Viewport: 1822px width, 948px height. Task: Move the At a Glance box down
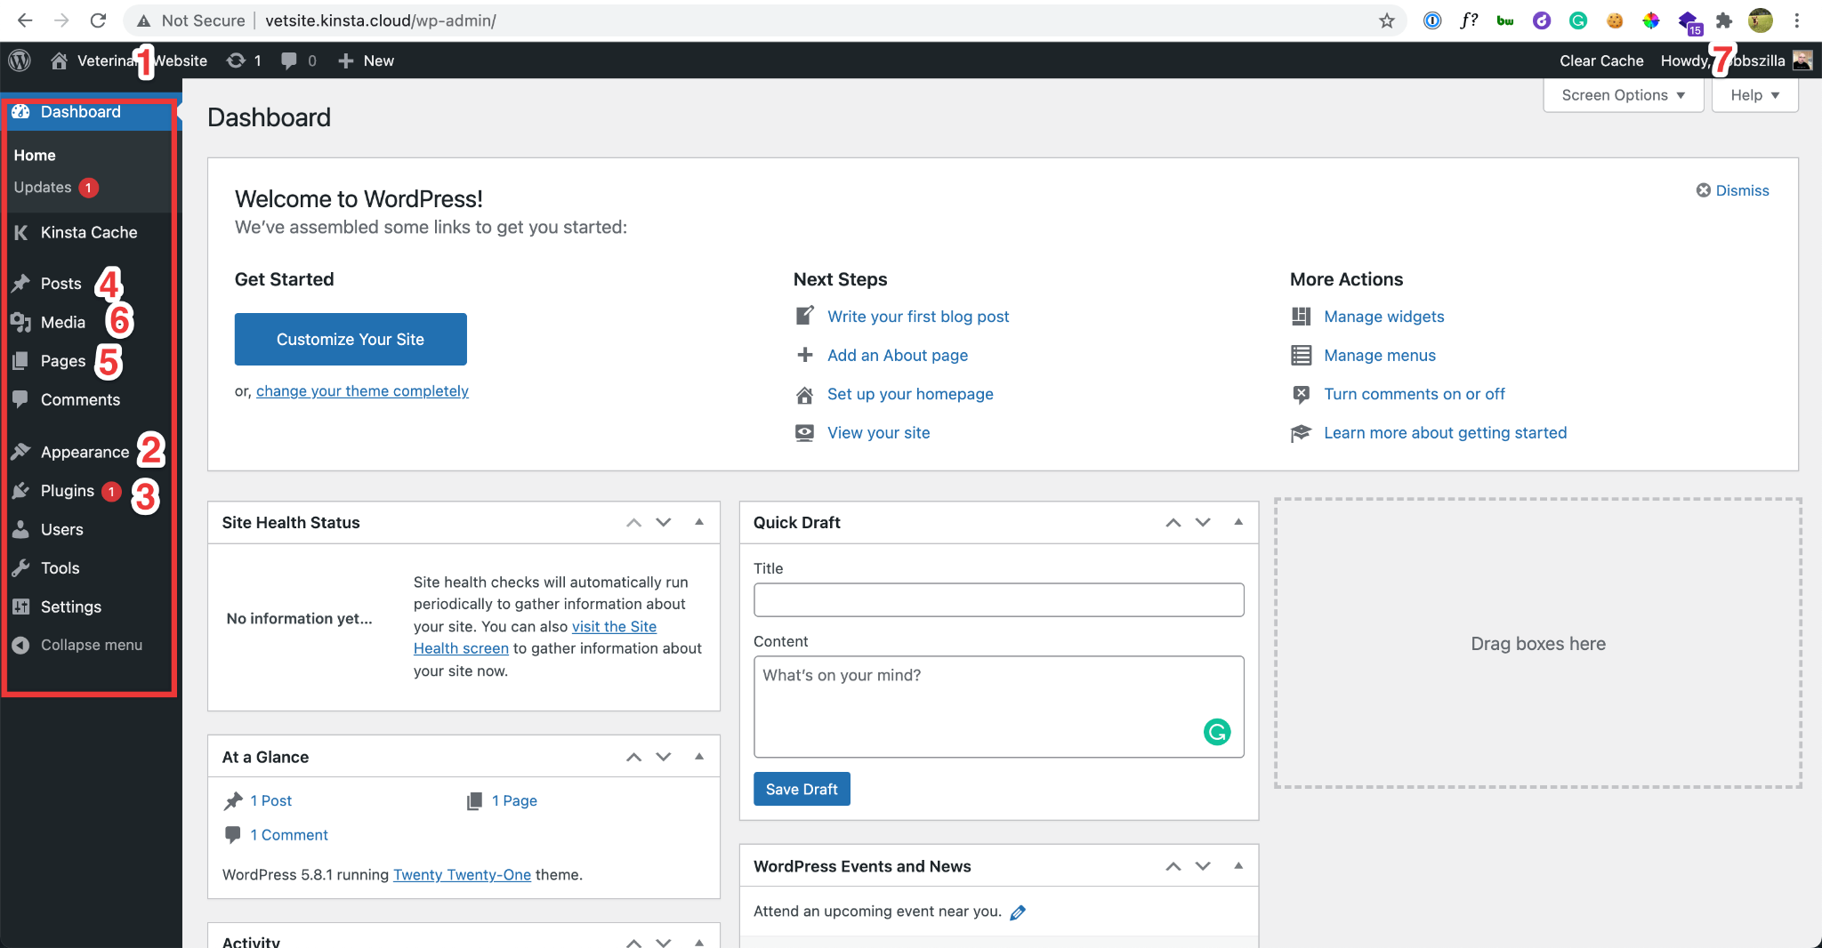(664, 757)
